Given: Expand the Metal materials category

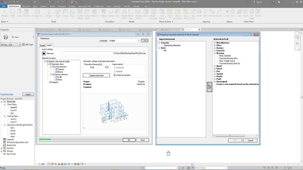Looking at the screenshot, I should tap(214, 66).
